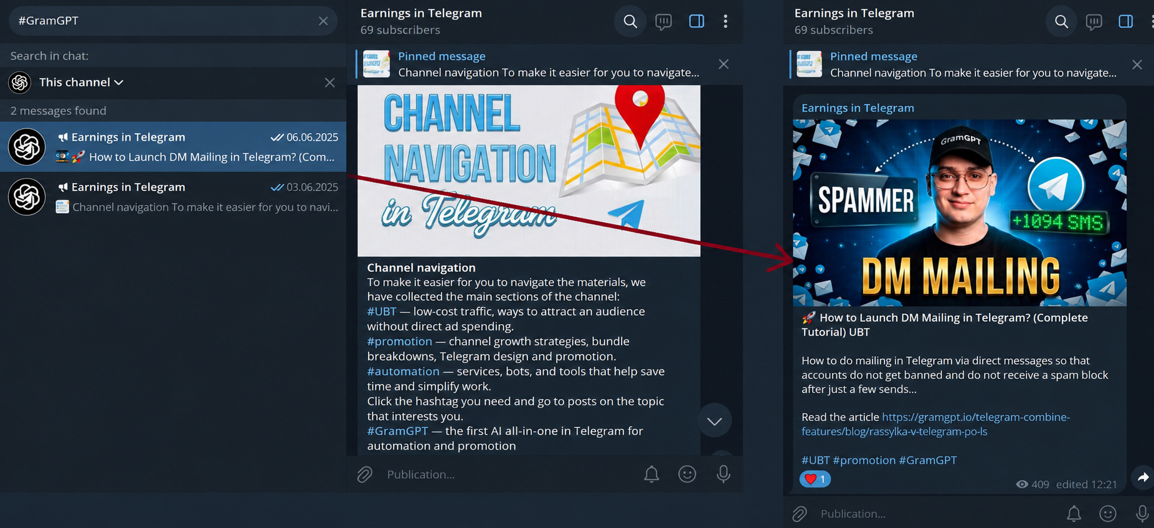Close the This channel search filter
1154x528 pixels.
click(329, 83)
